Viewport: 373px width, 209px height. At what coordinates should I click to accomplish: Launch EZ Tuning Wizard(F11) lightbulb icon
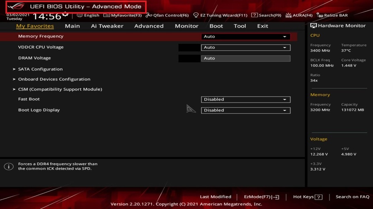tap(196, 15)
